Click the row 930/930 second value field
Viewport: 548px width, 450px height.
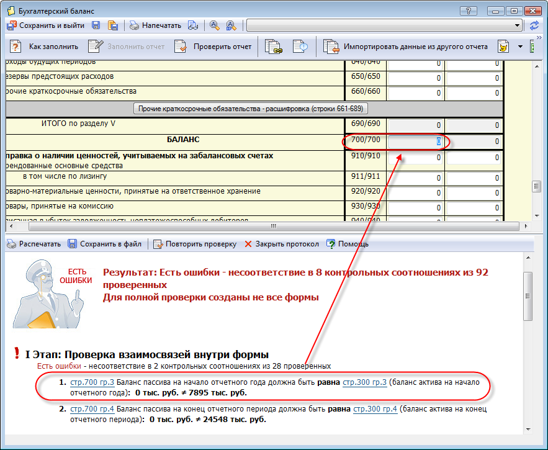(x=474, y=208)
